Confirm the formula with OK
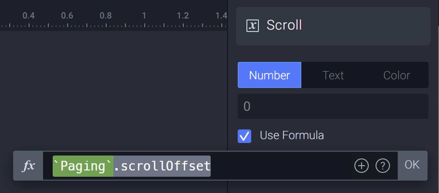This screenshot has height=193, width=439. pos(412,165)
